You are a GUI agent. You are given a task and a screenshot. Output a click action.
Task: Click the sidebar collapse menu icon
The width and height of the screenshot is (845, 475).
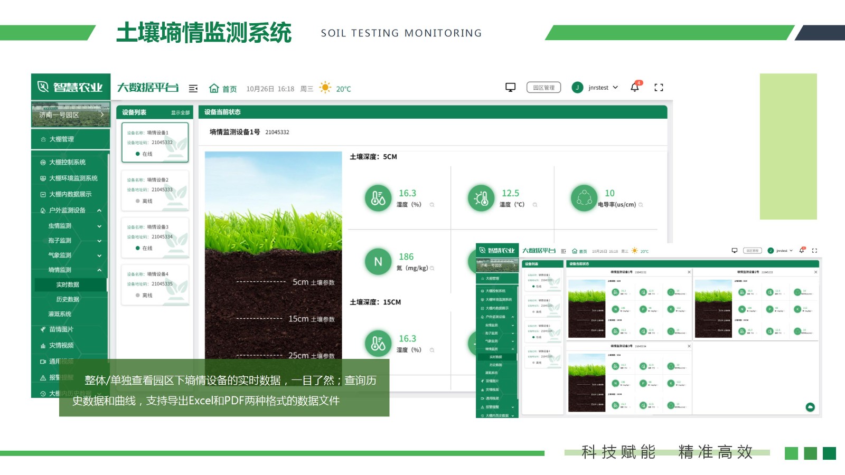coord(193,89)
